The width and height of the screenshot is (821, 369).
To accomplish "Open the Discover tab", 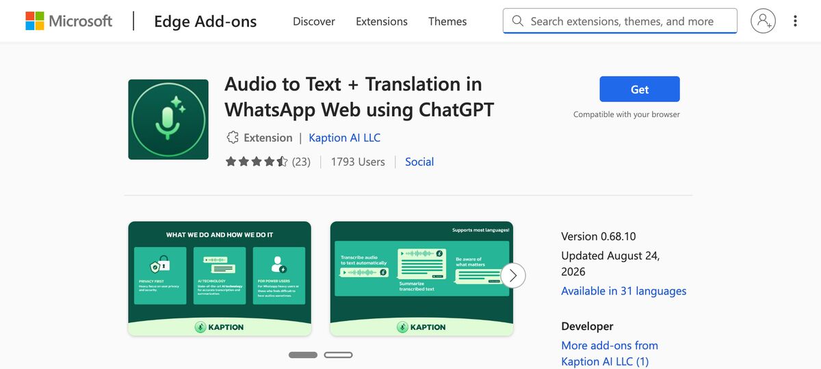I will click(314, 21).
